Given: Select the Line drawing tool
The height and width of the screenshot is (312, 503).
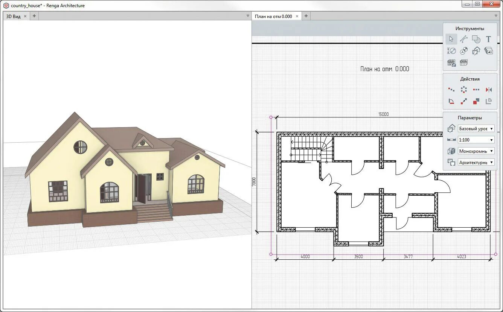Looking at the screenshot, I should [464, 39].
